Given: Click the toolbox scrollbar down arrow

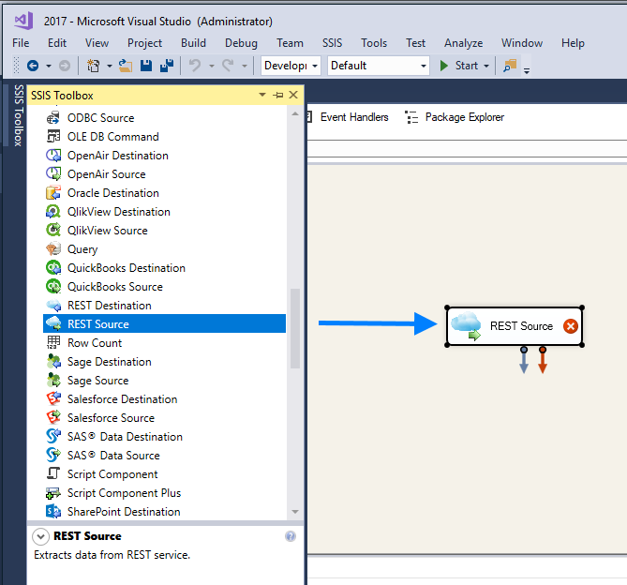Looking at the screenshot, I should tap(295, 512).
